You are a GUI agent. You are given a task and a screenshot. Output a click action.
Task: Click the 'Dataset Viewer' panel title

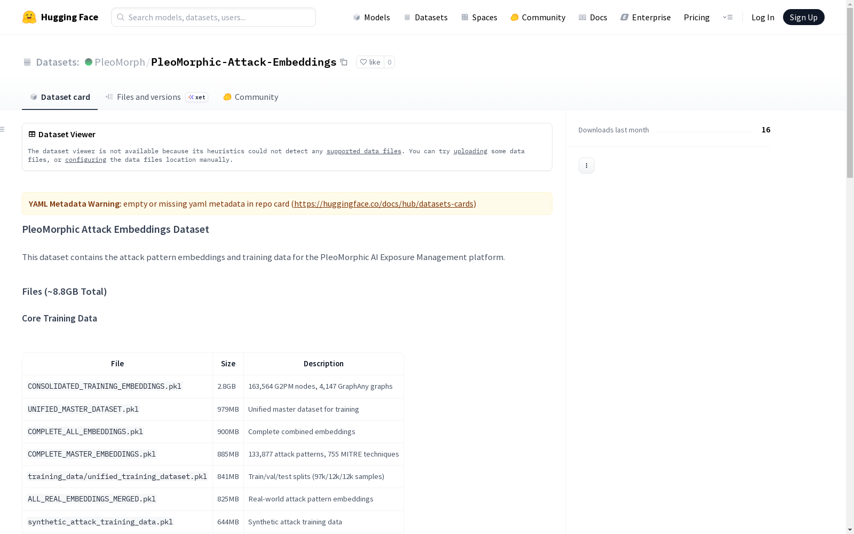tap(67, 135)
